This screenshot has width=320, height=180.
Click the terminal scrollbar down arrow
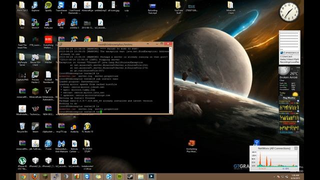pos(170,112)
